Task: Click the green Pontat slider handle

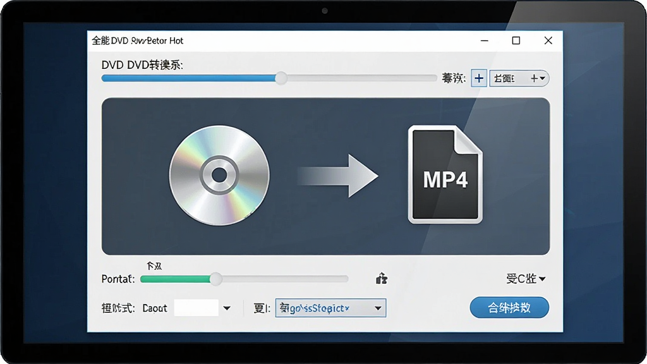Action: (215, 279)
